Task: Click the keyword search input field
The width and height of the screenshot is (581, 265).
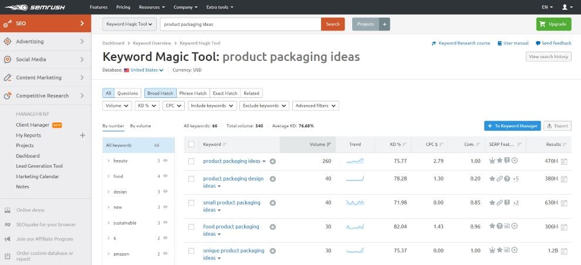Action: point(241,24)
